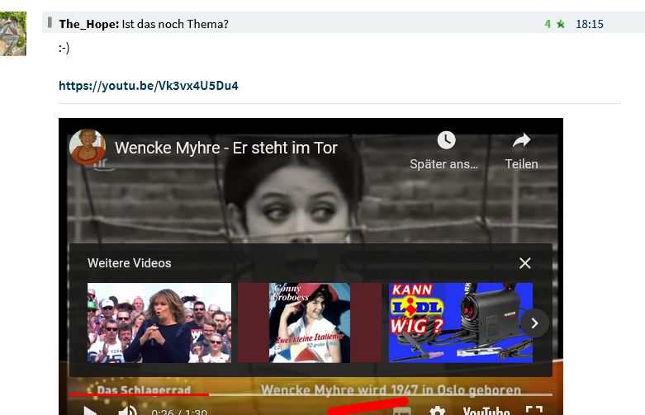Seek on the video progress bar

(x=311, y=394)
